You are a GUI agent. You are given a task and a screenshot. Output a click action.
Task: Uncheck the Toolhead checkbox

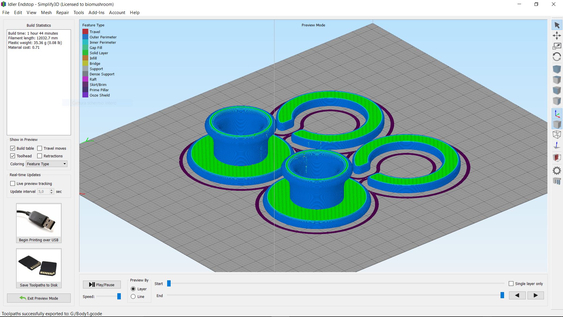coord(13,156)
